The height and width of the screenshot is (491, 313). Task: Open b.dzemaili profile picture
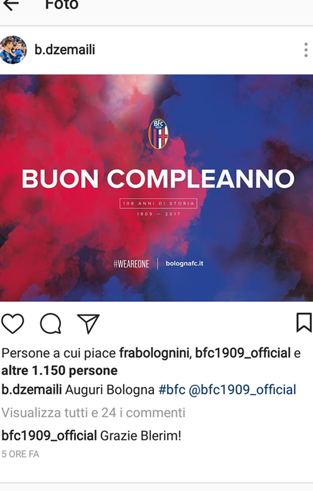pos(13,50)
